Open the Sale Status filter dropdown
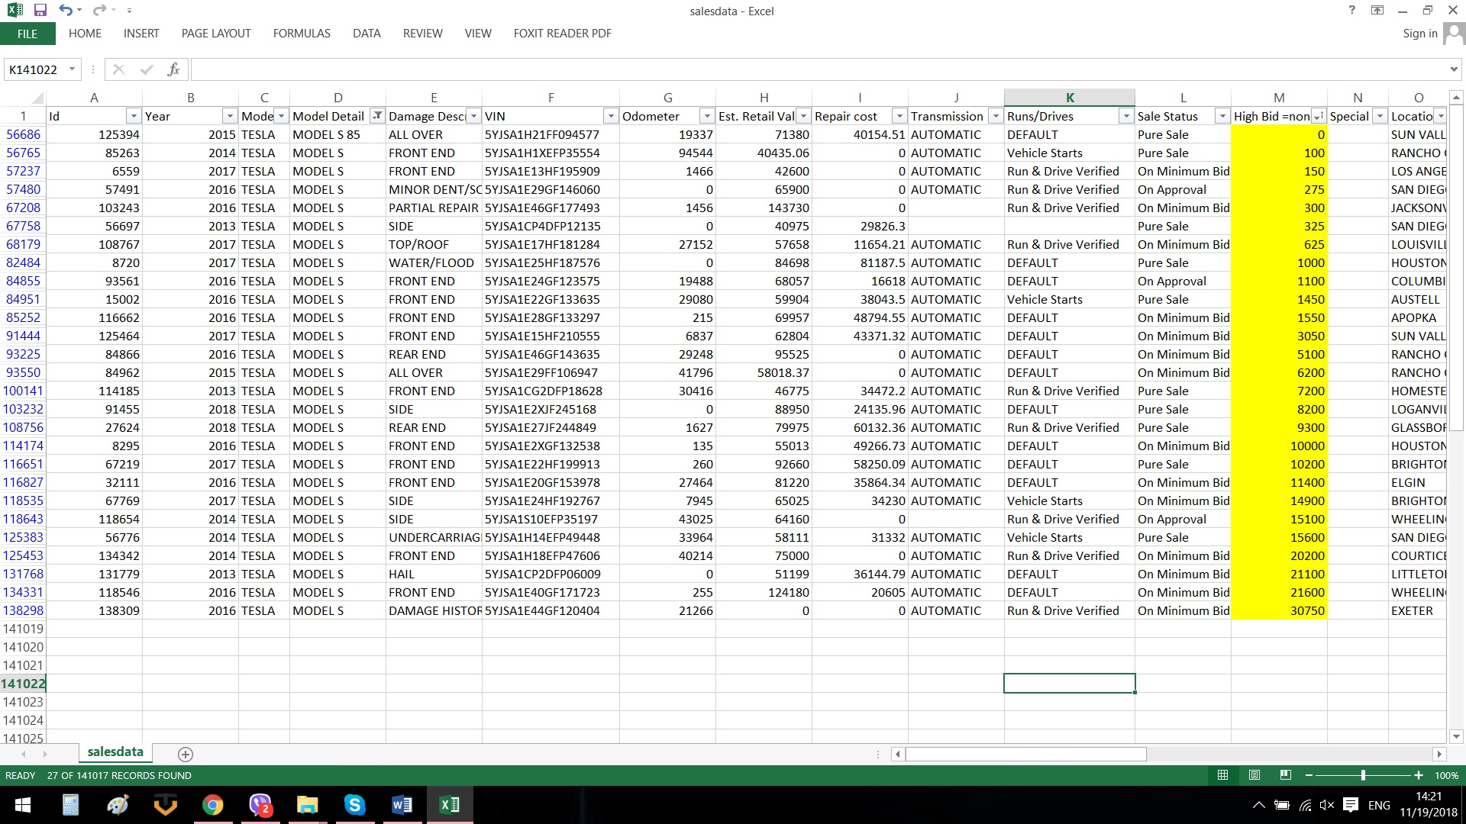The height and width of the screenshot is (824, 1466). [1222, 116]
